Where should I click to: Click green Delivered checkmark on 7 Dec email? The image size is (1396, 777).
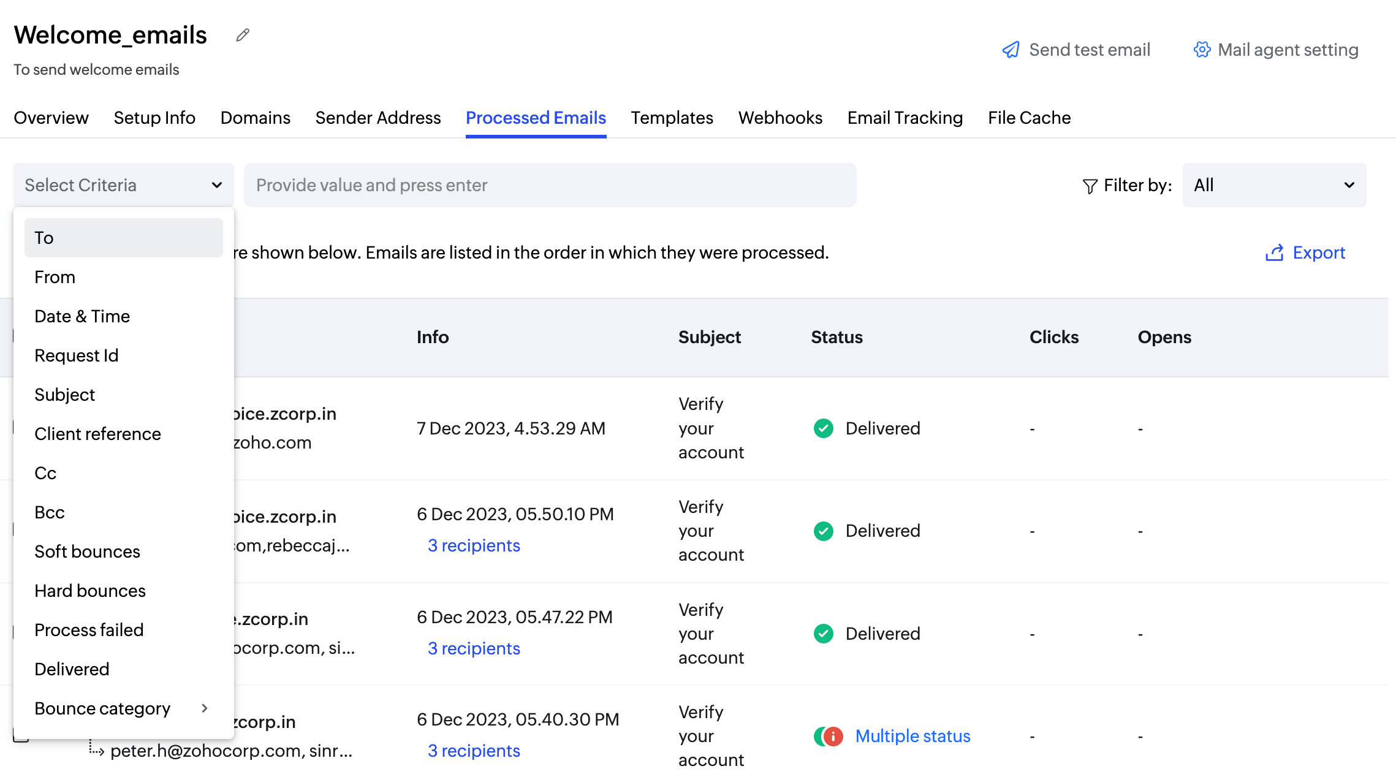(x=823, y=428)
